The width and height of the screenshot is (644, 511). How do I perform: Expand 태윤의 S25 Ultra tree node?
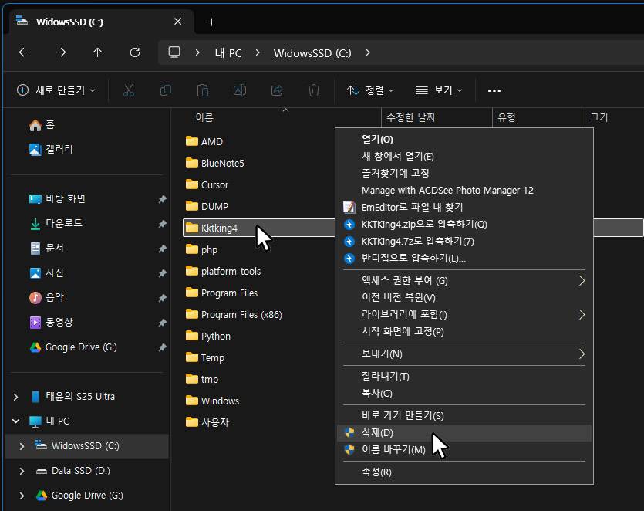click(x=15, y=397)
